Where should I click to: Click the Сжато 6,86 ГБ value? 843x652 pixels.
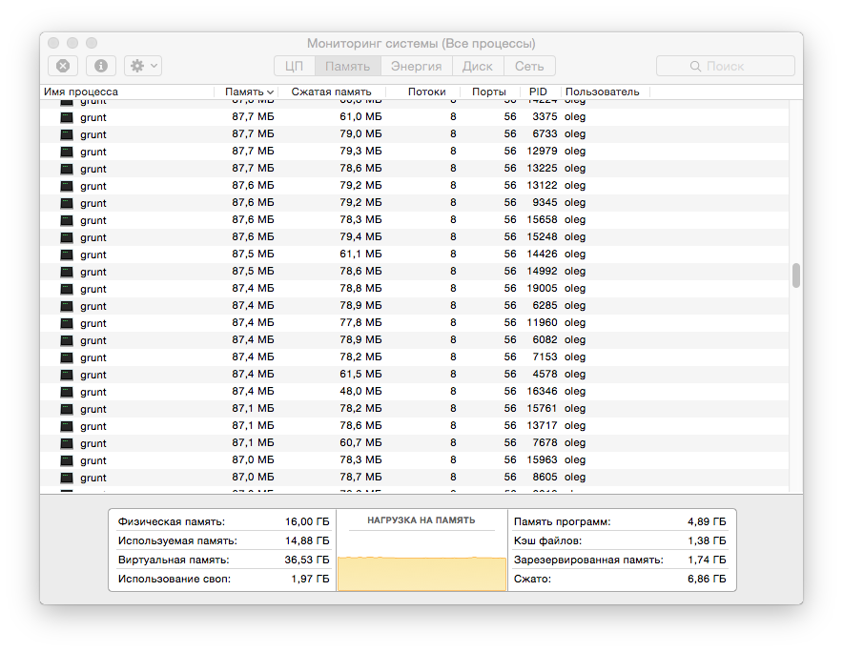[x=707, y=579]
